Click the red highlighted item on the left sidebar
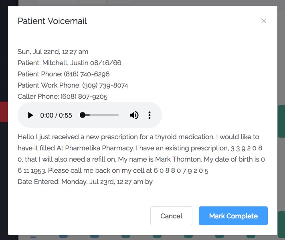Viewport: 285px width, 240px height. point(4,112)
